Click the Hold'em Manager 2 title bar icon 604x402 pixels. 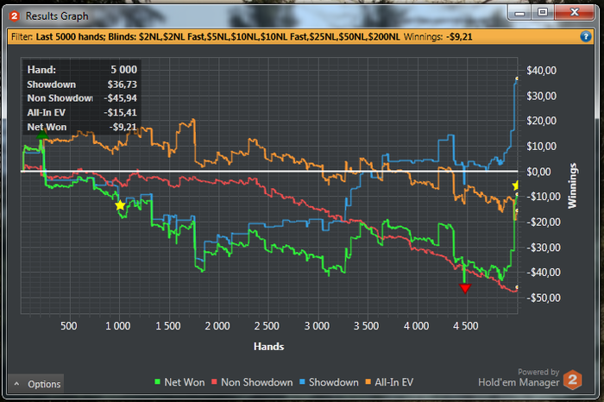tap(15, 16)
